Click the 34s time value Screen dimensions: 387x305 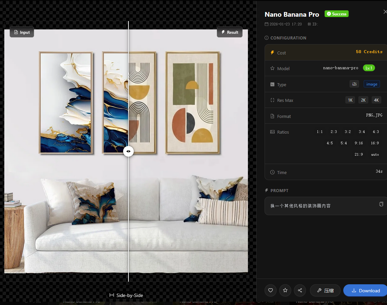click(x=379, y=171)
